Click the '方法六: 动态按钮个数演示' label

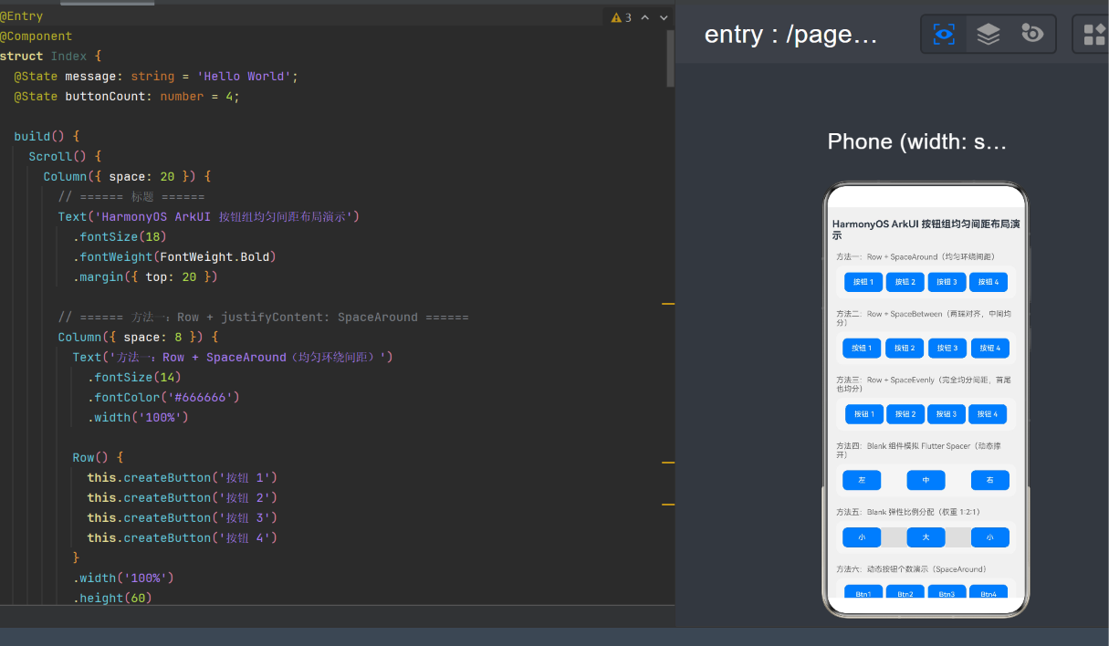[911, 569]
